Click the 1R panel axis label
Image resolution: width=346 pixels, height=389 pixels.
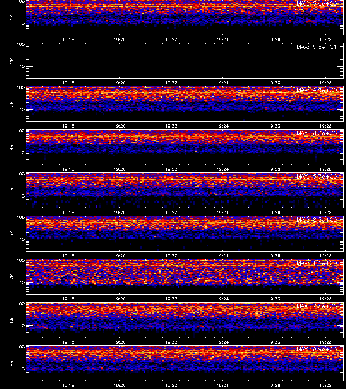tap(11, 17)
